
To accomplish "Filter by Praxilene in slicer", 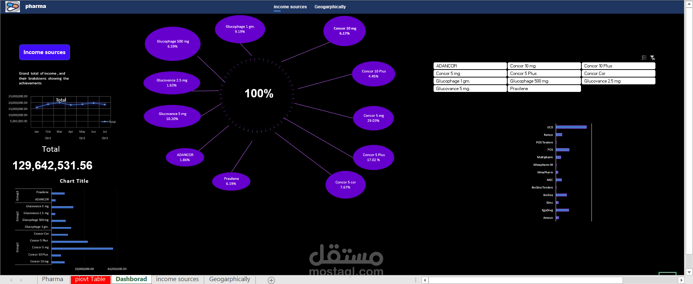I will (544, 89).
